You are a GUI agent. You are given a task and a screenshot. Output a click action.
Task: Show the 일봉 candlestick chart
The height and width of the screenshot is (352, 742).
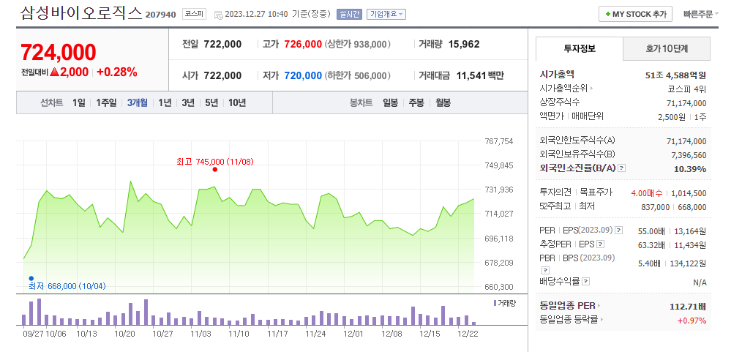(391, 102)
